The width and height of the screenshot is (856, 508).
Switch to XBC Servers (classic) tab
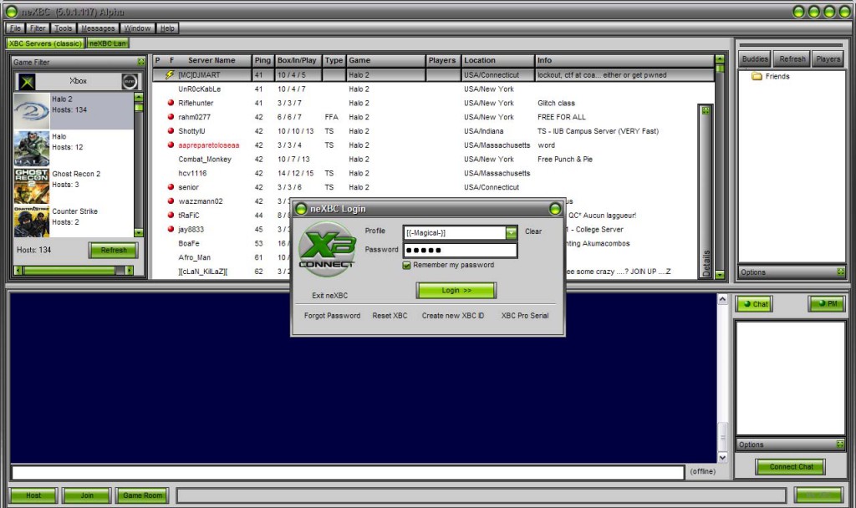click(45, 43)
